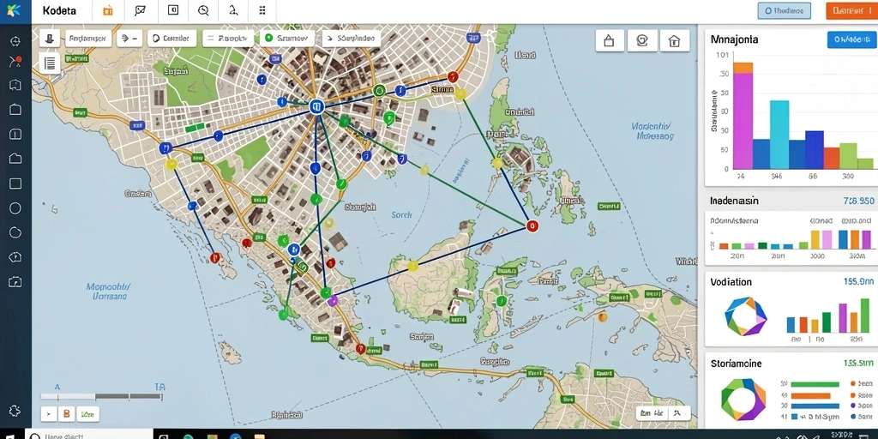The width and height of the screenshot is (878, 439).
Task: Click the map scale bar slider
Action: [101, 396]
